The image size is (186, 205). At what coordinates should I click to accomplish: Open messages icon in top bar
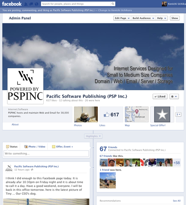pyautogui.click(x=31, y=4)
